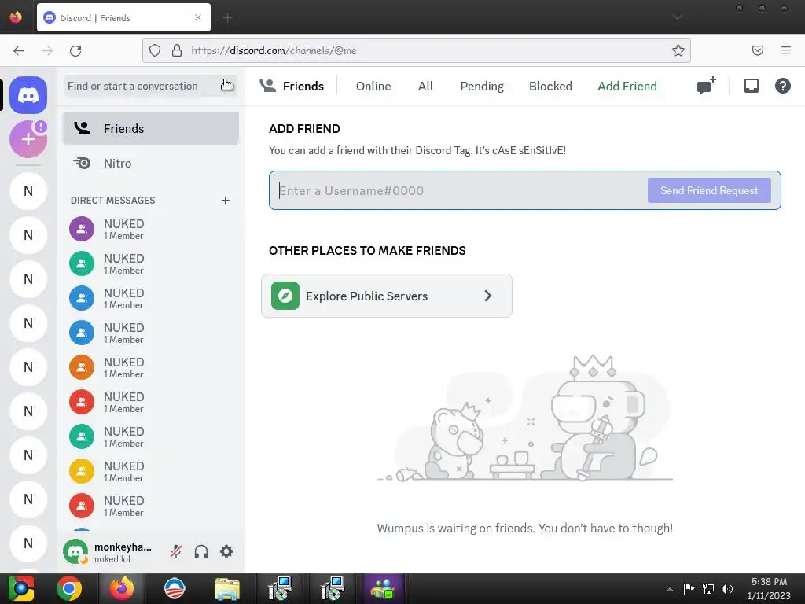Switch to the All friends tab
This screenshot has width=805, height=604.
(x=425, y=86)
